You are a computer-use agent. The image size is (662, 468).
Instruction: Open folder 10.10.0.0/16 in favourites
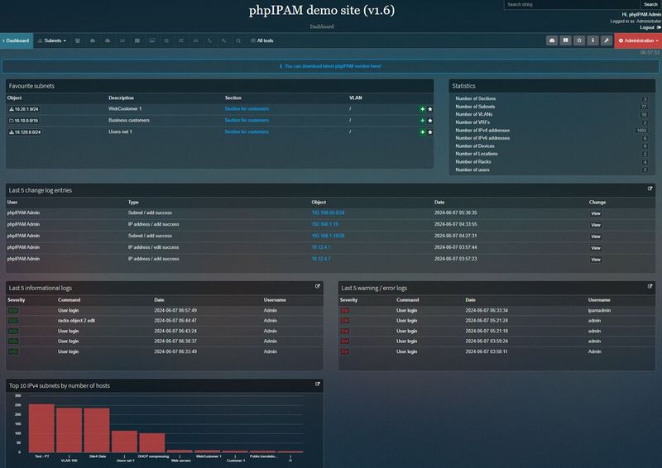[24, 121]
